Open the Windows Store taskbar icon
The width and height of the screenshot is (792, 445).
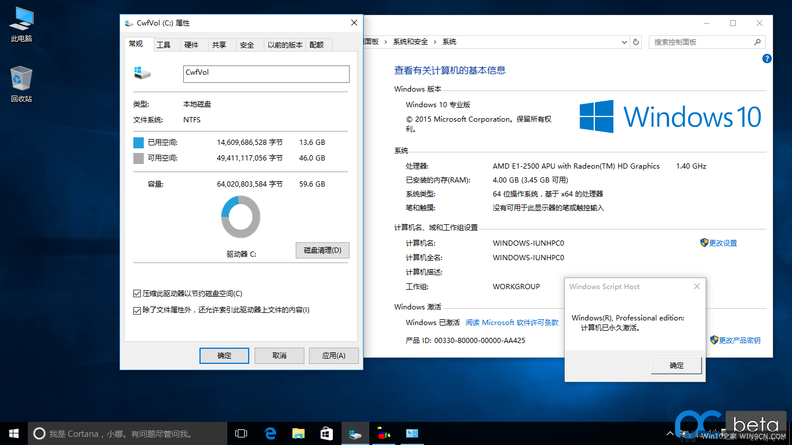coord(326,433)
